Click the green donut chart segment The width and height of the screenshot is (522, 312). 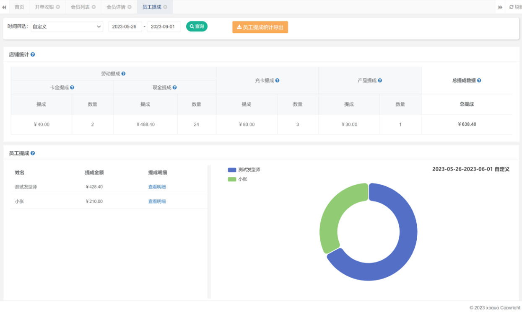(x=333, y=214)
